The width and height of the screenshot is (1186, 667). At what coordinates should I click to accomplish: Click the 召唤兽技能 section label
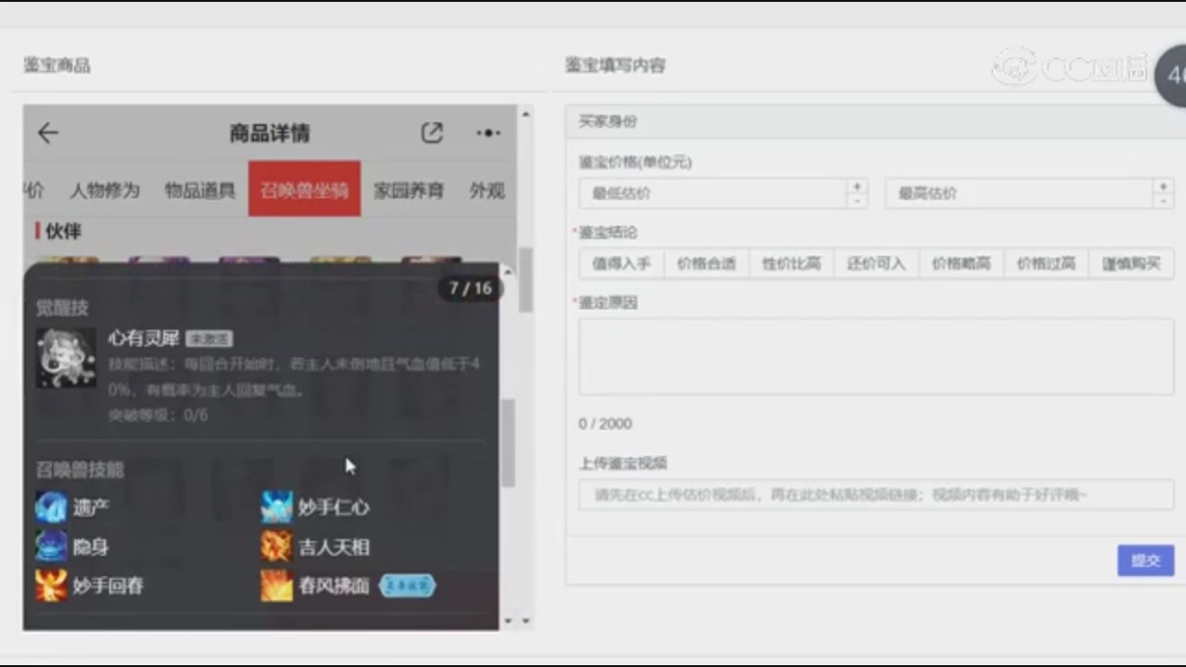[80, 470]
